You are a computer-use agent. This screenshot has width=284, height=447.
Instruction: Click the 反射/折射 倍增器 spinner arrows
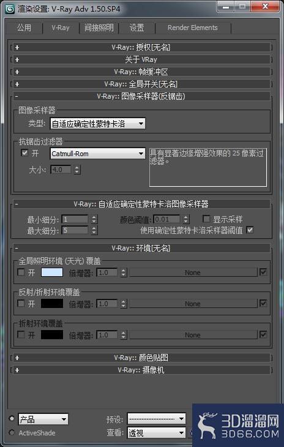(123, 304)
